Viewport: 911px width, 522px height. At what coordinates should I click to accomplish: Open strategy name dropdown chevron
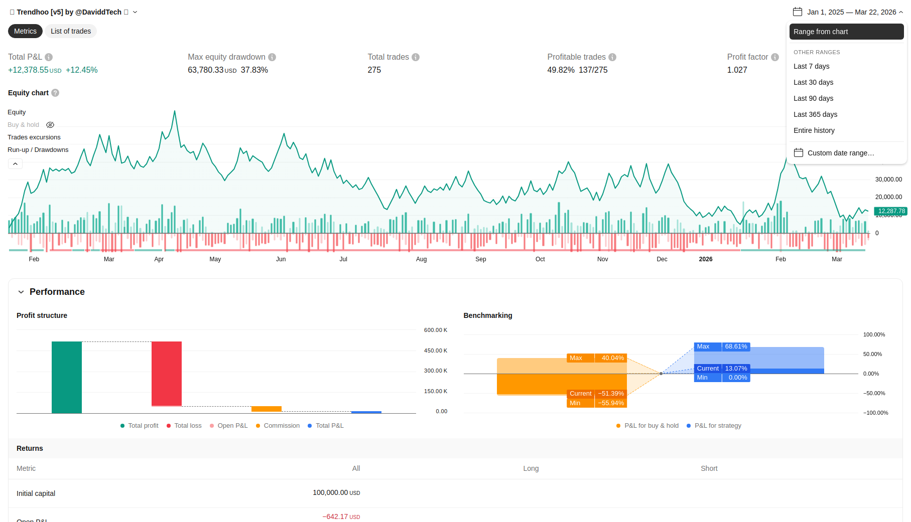point(135,12)
